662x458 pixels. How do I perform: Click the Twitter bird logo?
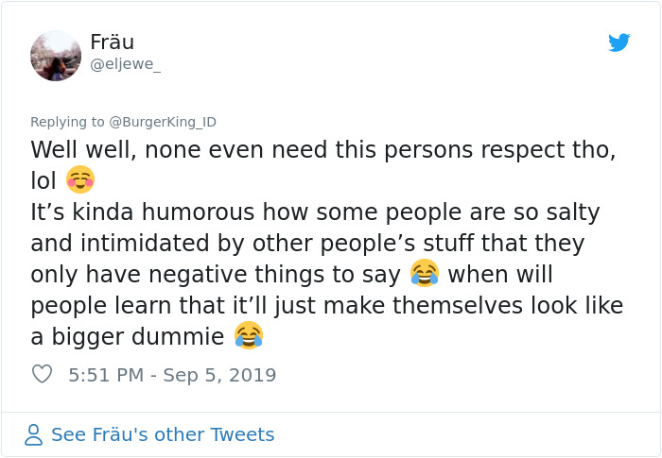coord(618,42)
